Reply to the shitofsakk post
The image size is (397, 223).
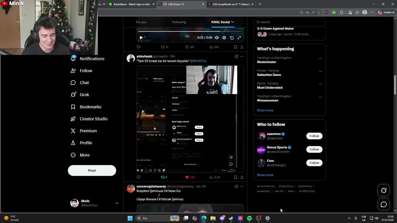(x=139, y=177)
